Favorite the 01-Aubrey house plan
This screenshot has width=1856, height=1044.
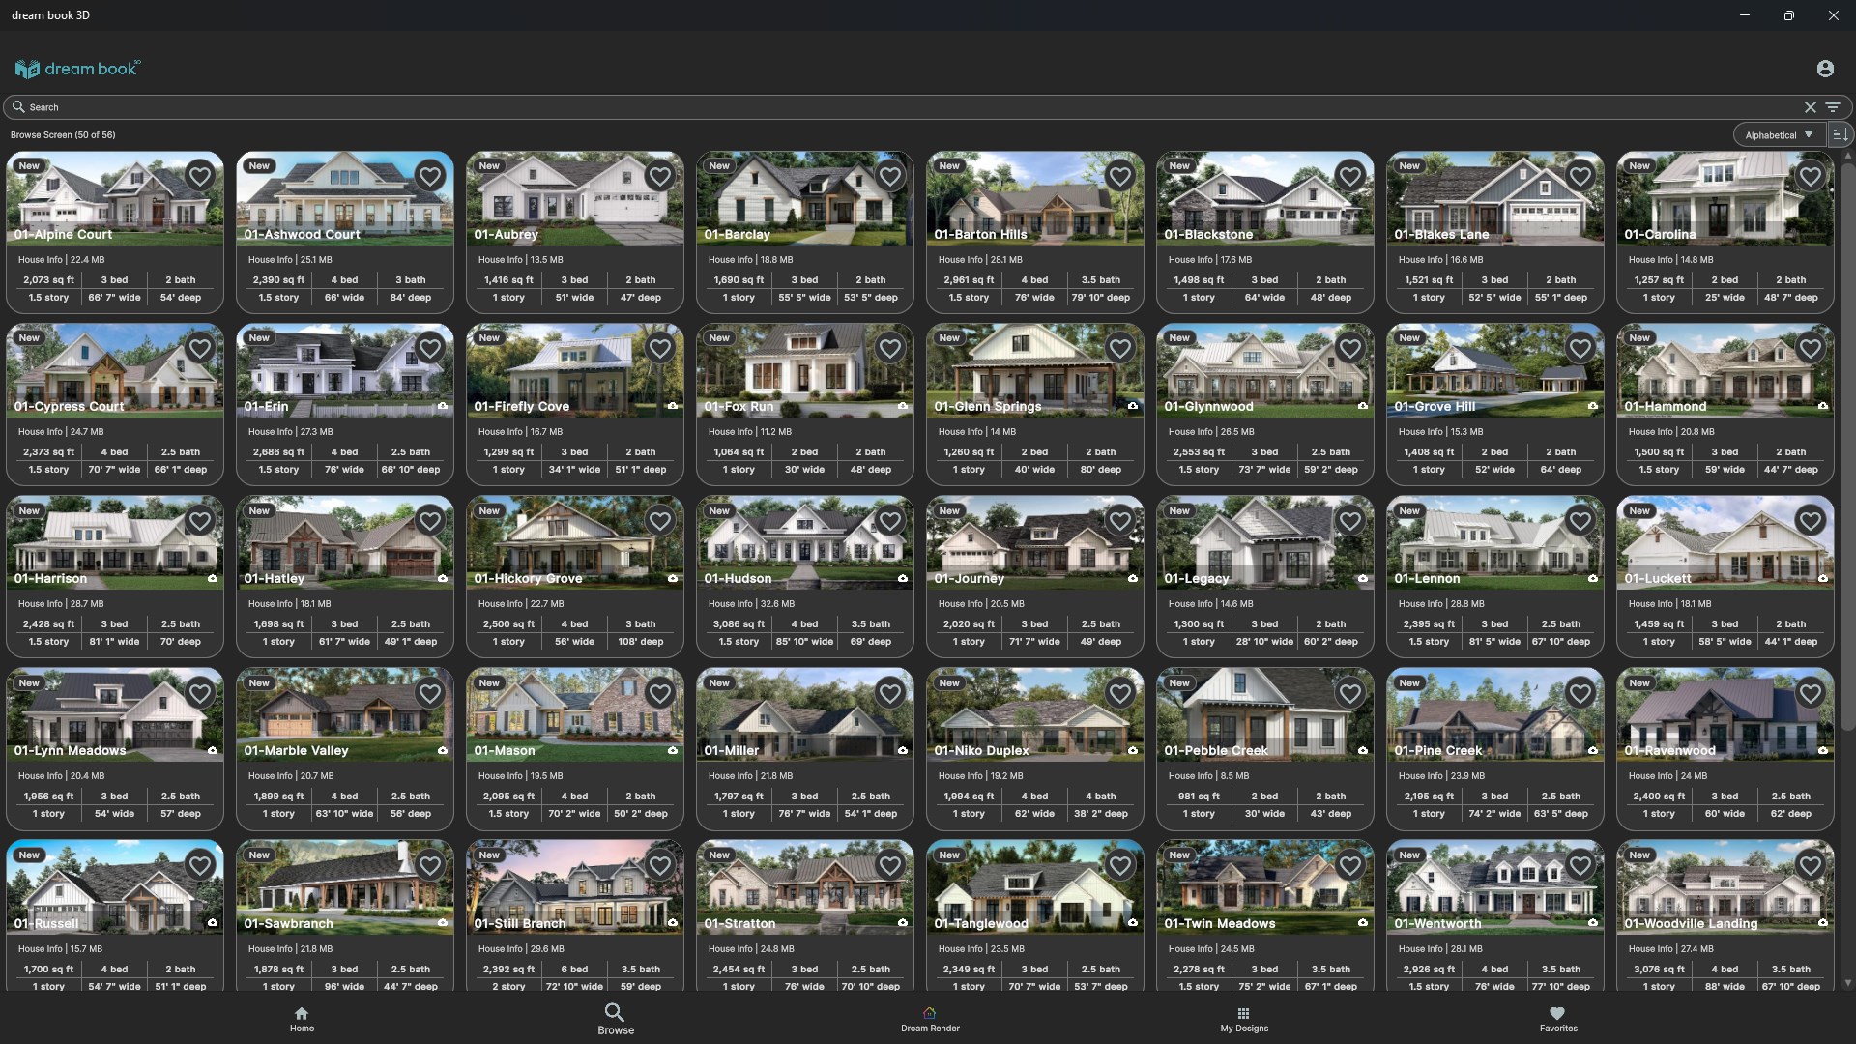[660, 176]
